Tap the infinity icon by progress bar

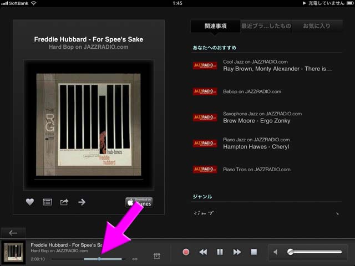click(135, 259)
